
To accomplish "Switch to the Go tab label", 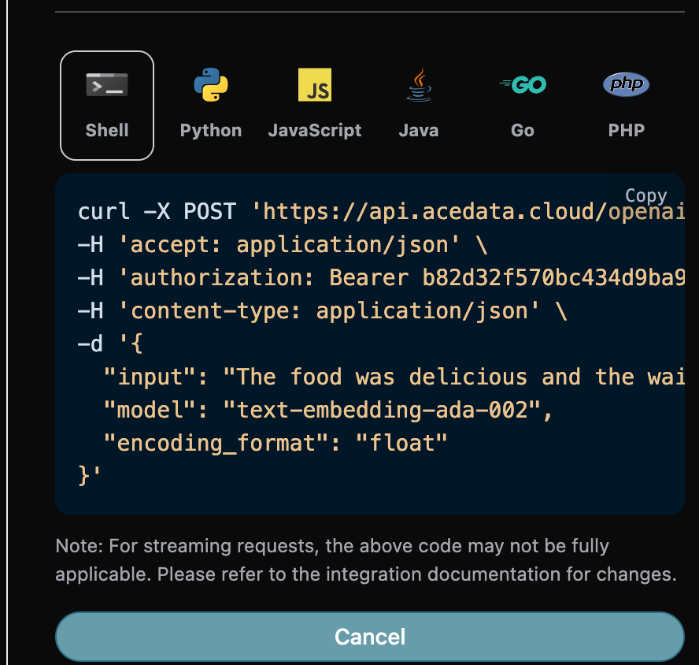I will [x=523, y=130].
